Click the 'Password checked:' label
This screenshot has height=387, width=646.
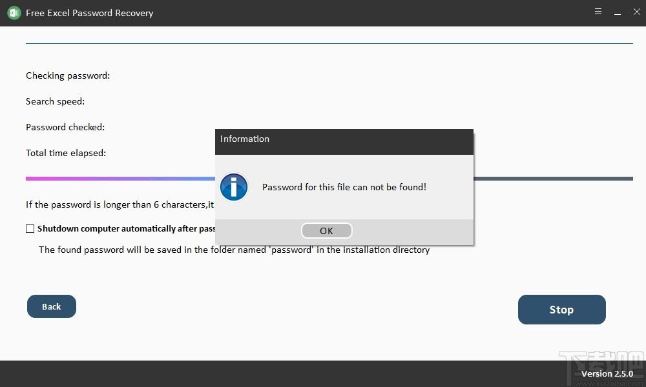pyautogui.click(x=65, y=127)
